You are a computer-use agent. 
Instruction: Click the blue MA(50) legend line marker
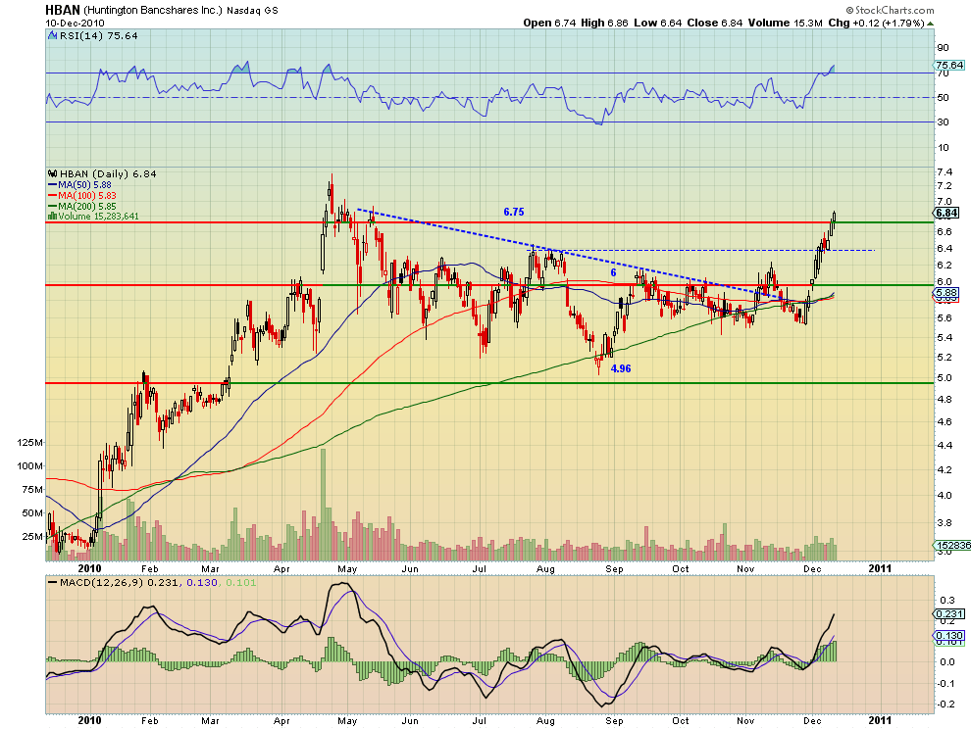(53, 185)
